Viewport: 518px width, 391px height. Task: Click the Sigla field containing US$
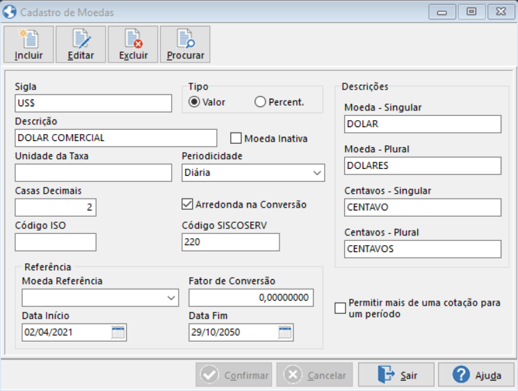[93, 103]
